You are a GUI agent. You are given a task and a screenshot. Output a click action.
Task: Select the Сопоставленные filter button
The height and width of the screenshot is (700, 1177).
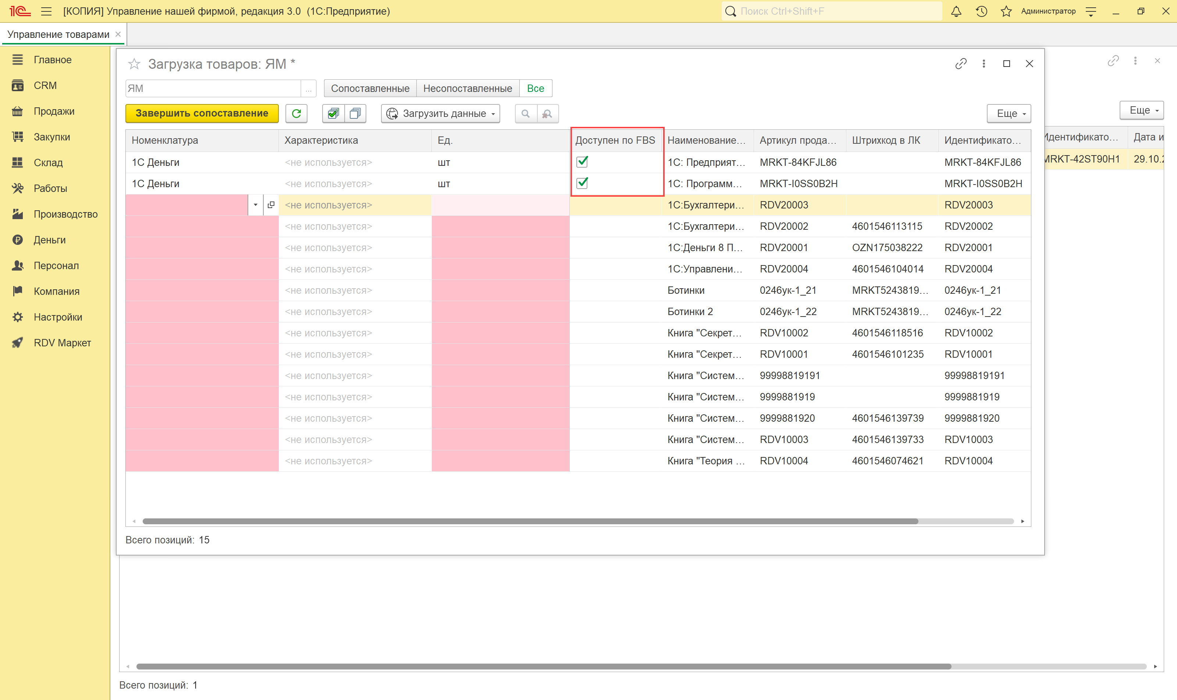click(x=370, y=88)
